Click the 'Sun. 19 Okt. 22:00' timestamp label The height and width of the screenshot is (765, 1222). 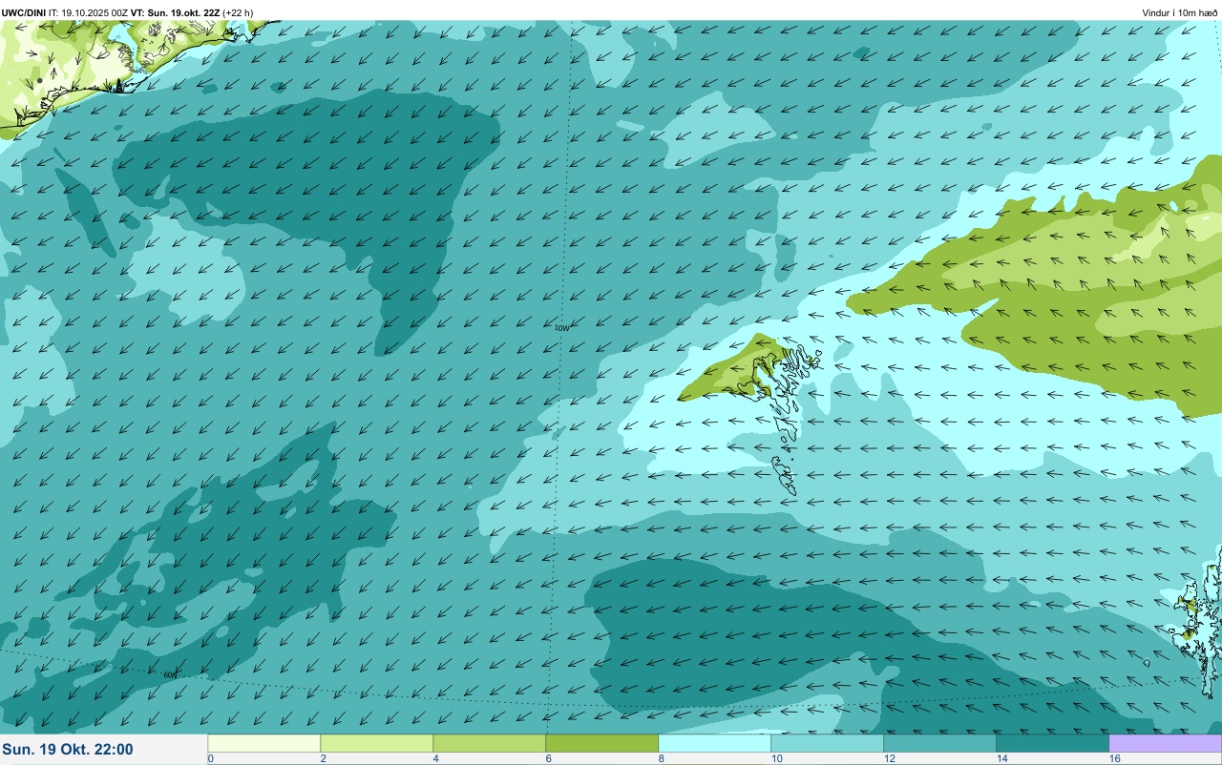(x=68, y=750)
